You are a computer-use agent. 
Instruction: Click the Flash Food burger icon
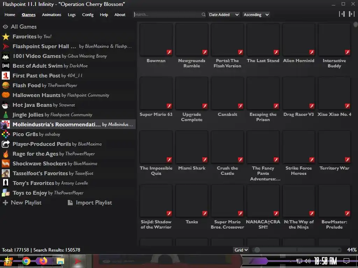coord(6,85)
